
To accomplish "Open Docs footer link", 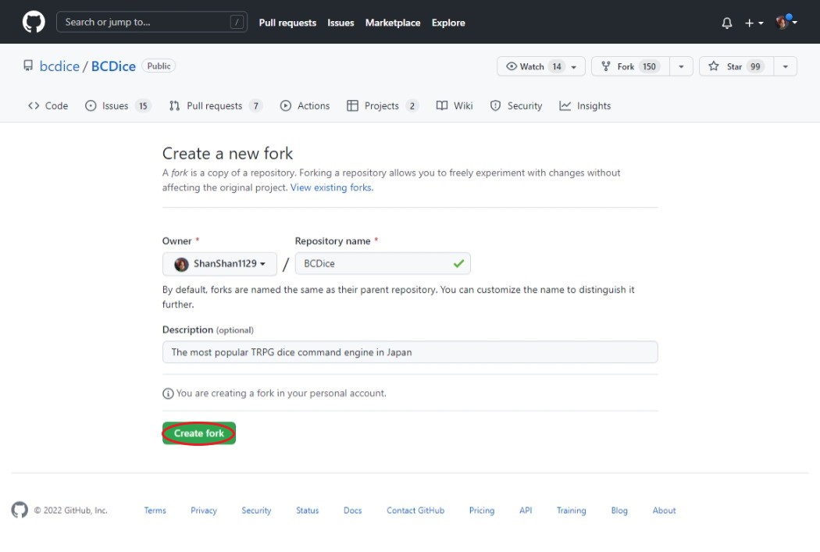I will [x=352, y=510].
